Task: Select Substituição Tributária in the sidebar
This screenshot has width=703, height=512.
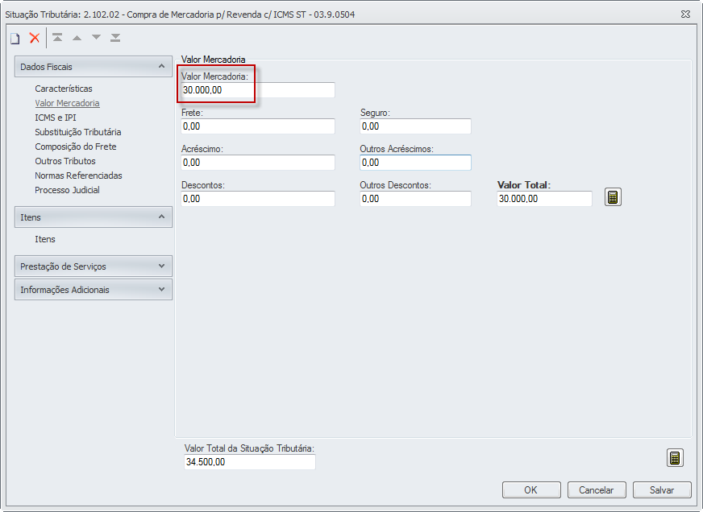Action: (78, 132)
